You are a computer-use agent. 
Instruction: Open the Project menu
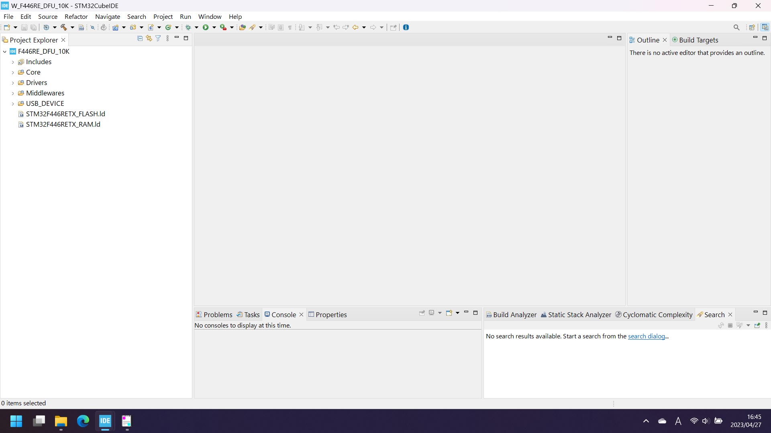tap(163, 16)
